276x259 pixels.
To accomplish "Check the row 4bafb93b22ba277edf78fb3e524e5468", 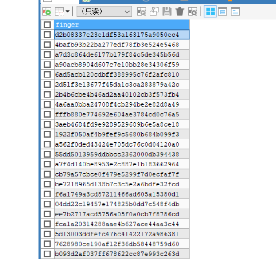I will tap(47, 45).
